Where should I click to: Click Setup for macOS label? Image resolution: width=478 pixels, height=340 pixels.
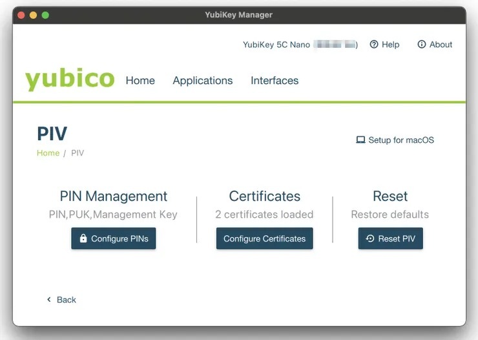[401, 140]
